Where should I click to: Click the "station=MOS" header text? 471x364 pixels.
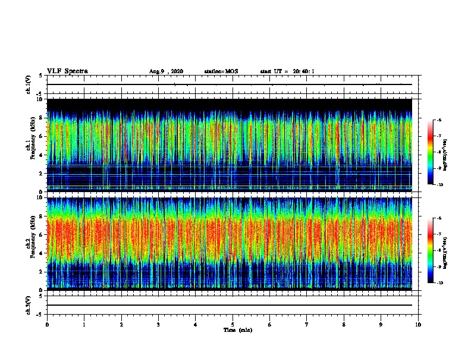pyautogui.click(x=221, y=71)
